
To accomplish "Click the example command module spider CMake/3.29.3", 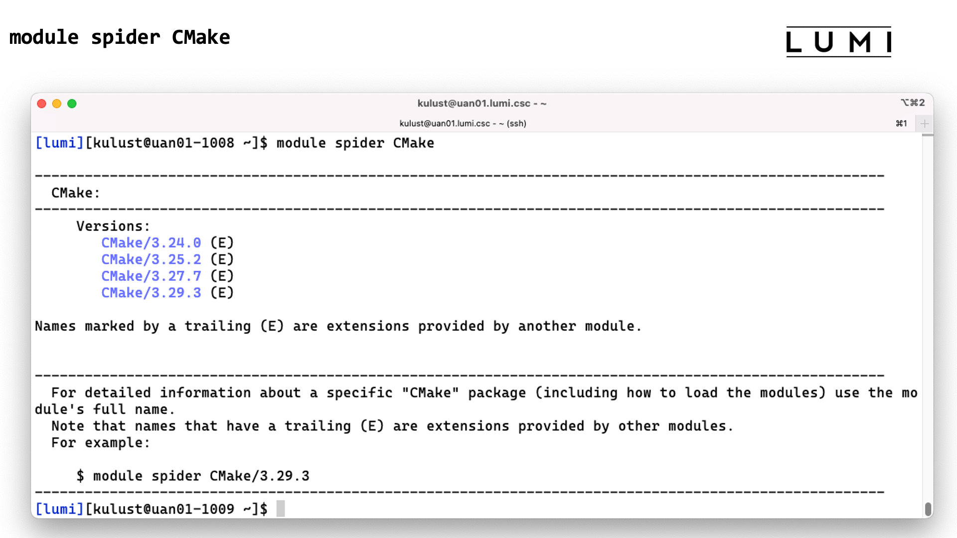I will pos(201,476).
